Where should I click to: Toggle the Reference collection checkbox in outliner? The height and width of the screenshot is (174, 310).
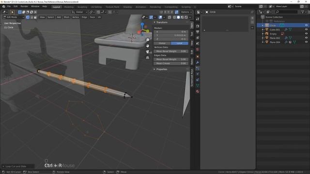click(x=267, y=21)
